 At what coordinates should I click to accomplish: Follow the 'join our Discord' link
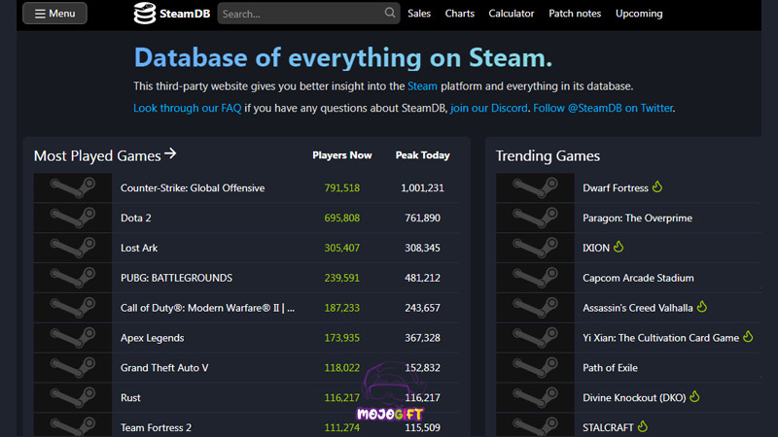coord(489,108)
